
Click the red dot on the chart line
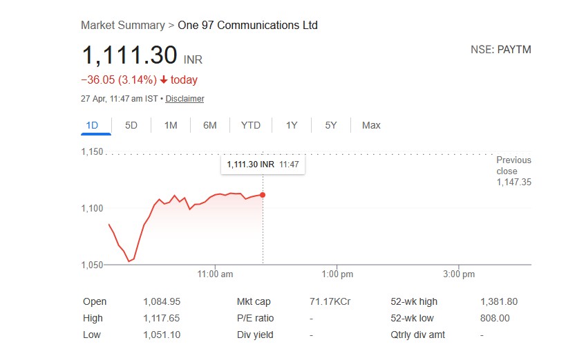pyautogui.click(x=263, y=195)
